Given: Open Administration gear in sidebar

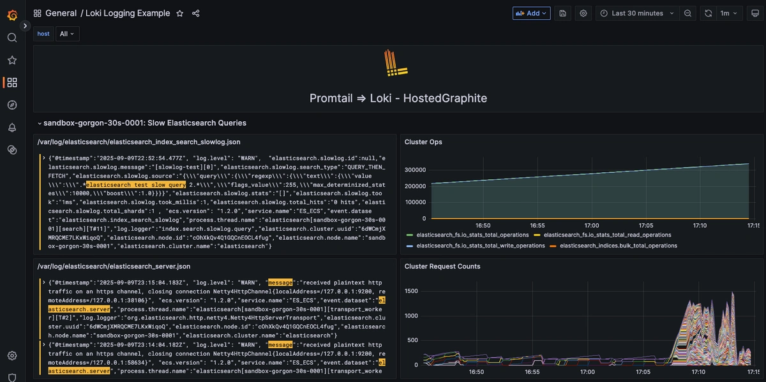Looking at the screenshot, I should tap(12, 356).
